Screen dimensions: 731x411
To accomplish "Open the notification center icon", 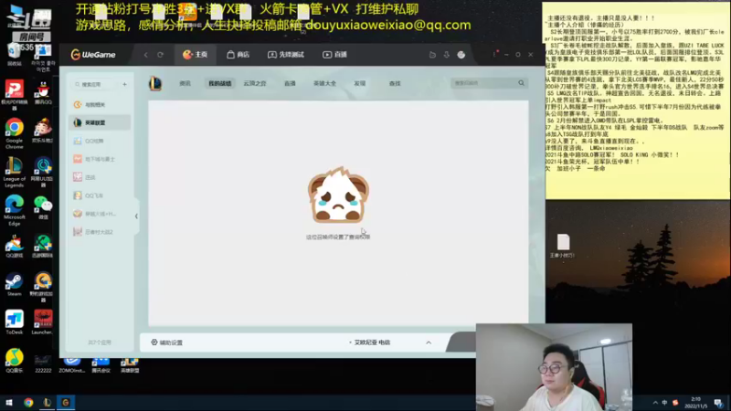I will [718, 403].
